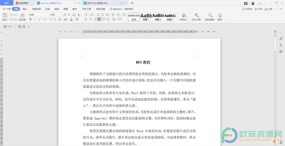Click the show/hide marks table icon

pyautogui.click(x=124, y=15)
